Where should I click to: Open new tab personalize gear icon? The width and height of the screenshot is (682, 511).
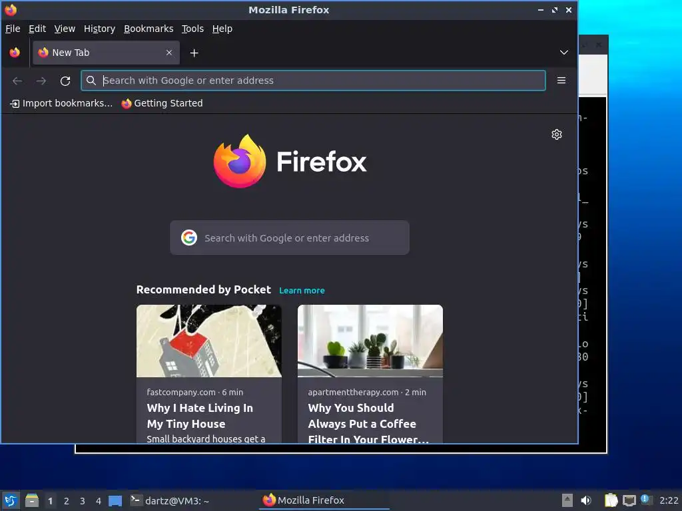tap(557, 134)
